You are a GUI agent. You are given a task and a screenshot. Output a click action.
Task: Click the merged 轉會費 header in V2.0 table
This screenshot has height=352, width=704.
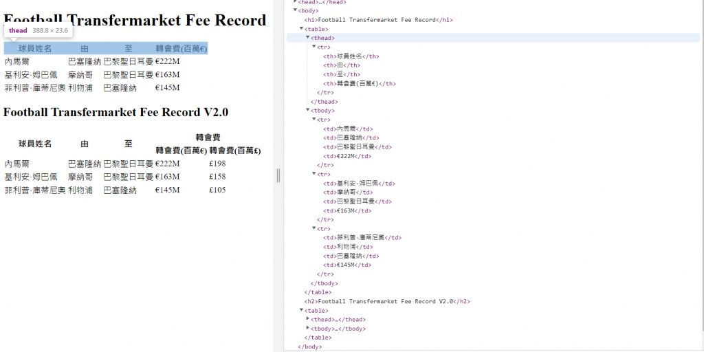coord(208,137)
